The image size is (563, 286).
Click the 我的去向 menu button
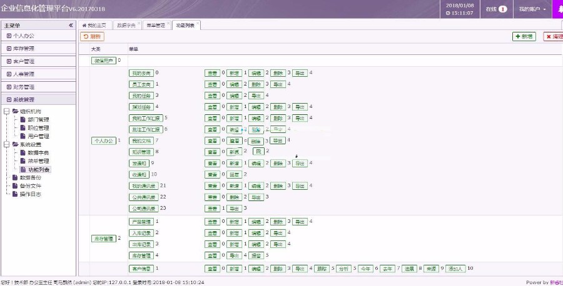141,73
